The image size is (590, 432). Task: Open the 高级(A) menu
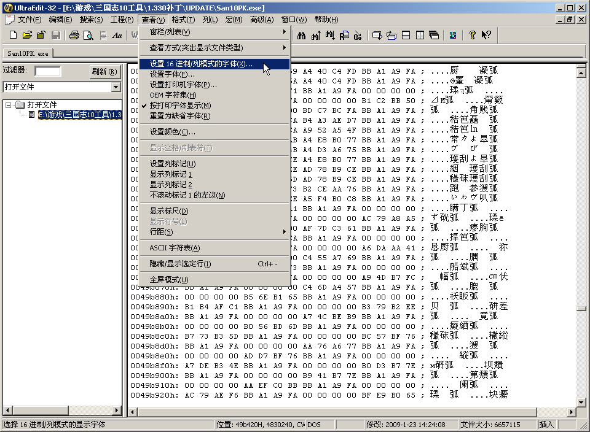point(262,20)
